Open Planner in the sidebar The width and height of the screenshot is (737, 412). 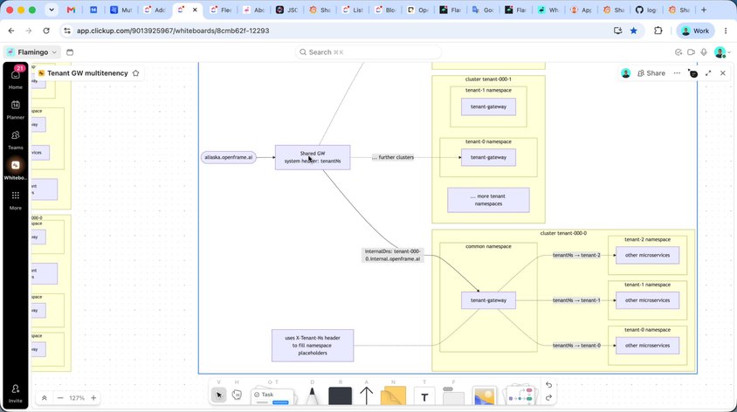pyautogui.click(x=16, y=109)
